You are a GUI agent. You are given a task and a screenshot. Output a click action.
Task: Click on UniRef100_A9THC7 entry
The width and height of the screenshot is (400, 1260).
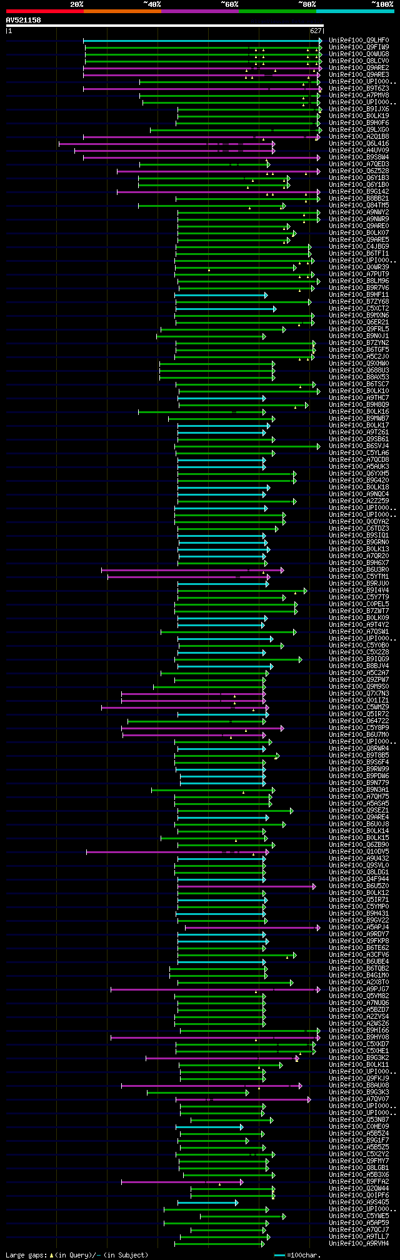tap(359, 398)
